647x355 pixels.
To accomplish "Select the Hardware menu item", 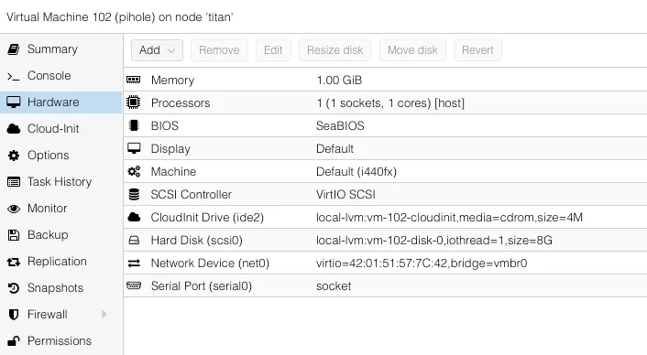I will click(61, 102).
